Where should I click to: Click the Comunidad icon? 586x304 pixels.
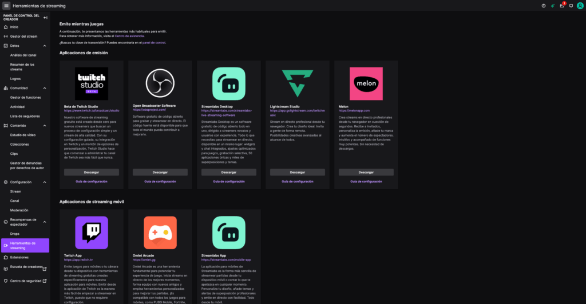click(x=6, y=88)
